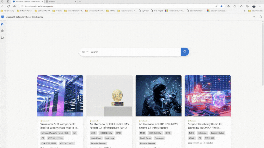Open the Defender for IoT bookmarks folder
The image size is (264, 148).
click(x=25, y=11)
